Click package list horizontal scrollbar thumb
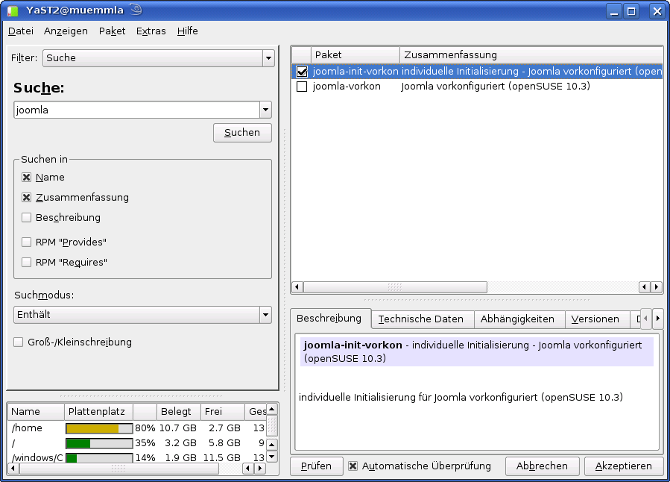The image size is (670, 482). click(395, 287)
